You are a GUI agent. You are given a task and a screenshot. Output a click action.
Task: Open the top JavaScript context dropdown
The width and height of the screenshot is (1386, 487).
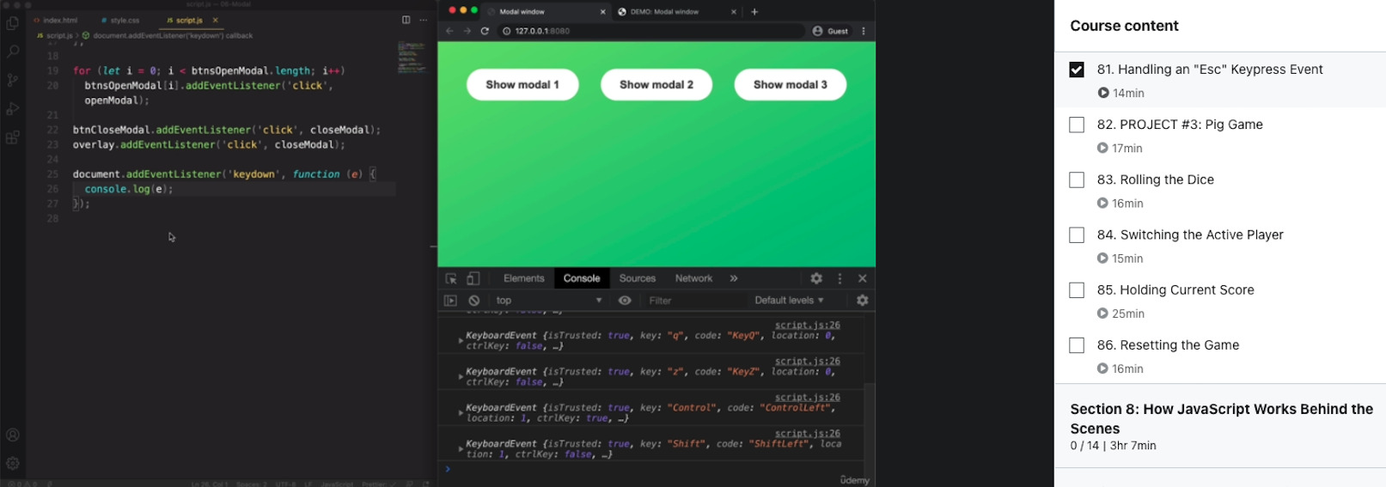548,301
